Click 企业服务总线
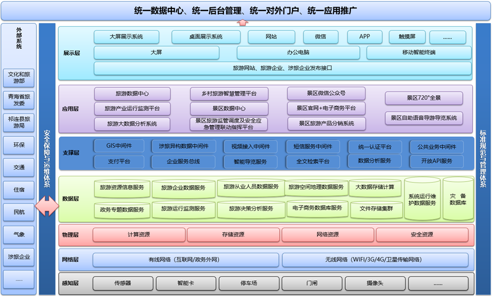Screen dimensions: 492x296 point(184,162)
